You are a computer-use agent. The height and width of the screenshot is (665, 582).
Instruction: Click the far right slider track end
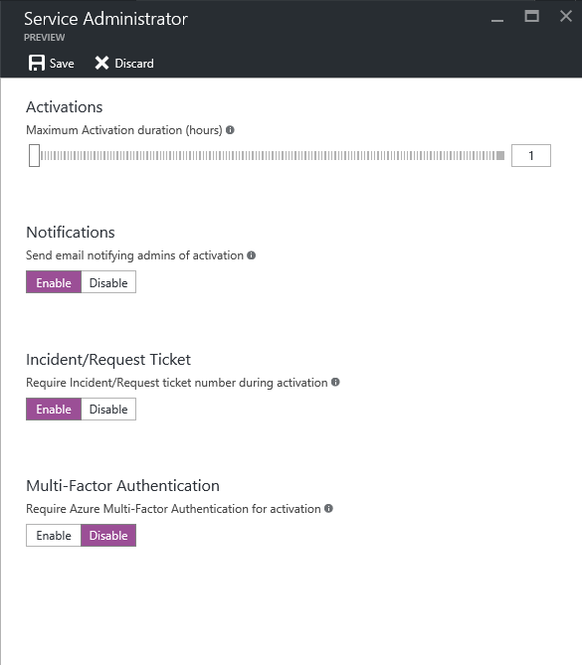(x=500, y=156)
